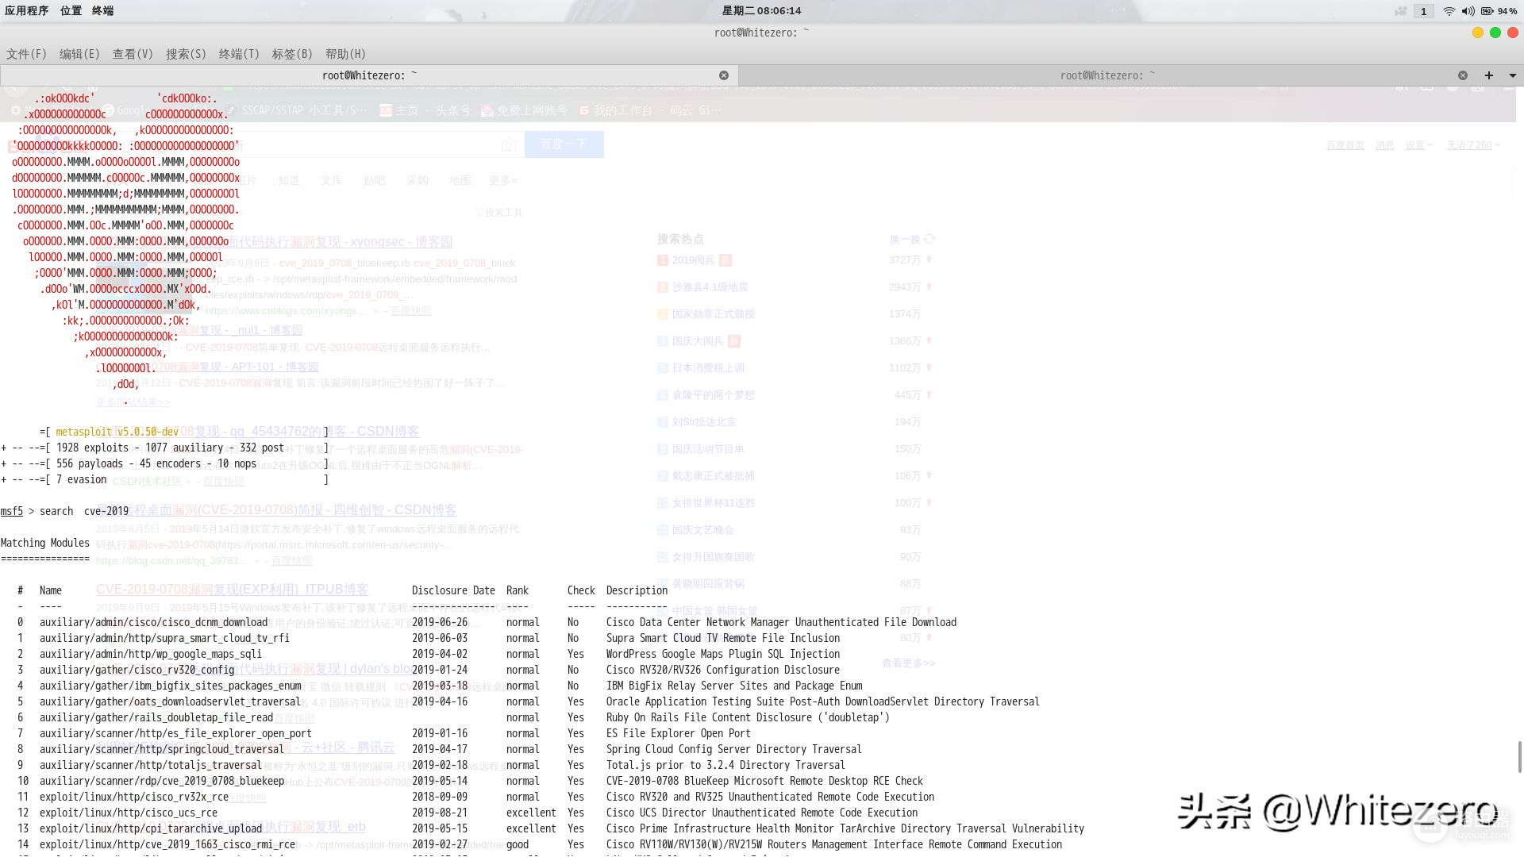Click the Rank column header
The width and height of the screenshot is (1524, 857).
(x=518, y=590)
